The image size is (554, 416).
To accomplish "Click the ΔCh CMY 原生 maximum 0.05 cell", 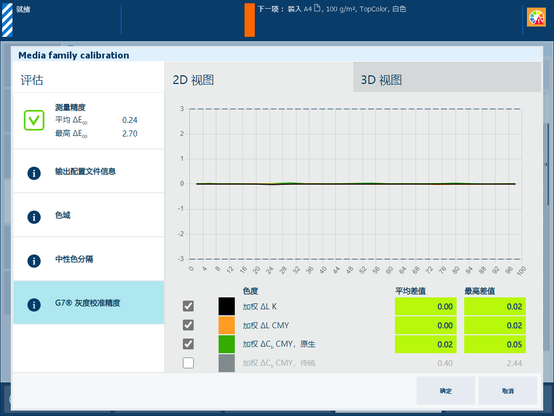I will coord(494,344).
